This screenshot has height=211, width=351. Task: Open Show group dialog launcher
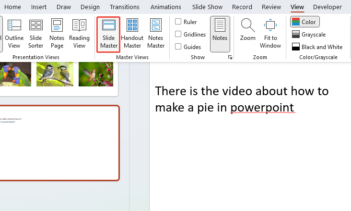pyautogui.click(x=230, y=57)
